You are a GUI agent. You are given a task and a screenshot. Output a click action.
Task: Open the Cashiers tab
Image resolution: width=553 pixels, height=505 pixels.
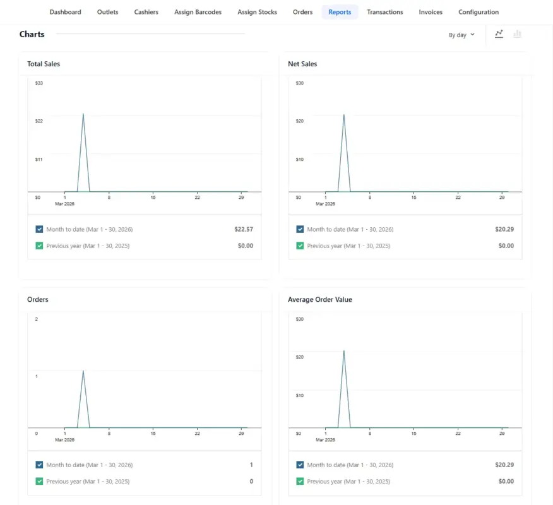[x=146, y=12]
